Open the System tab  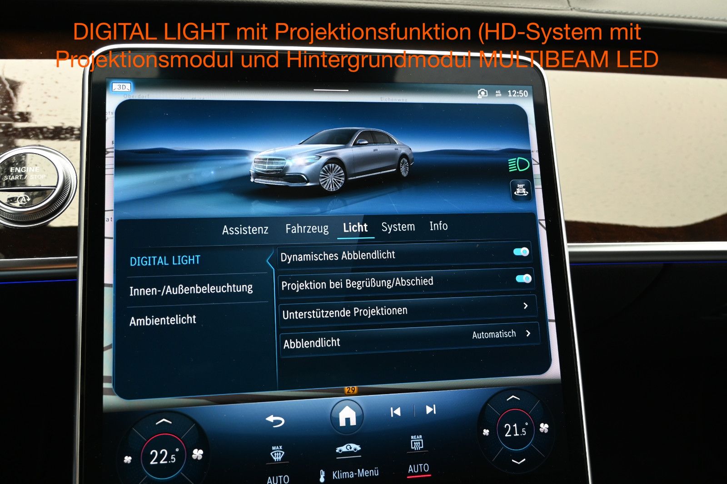398,227
